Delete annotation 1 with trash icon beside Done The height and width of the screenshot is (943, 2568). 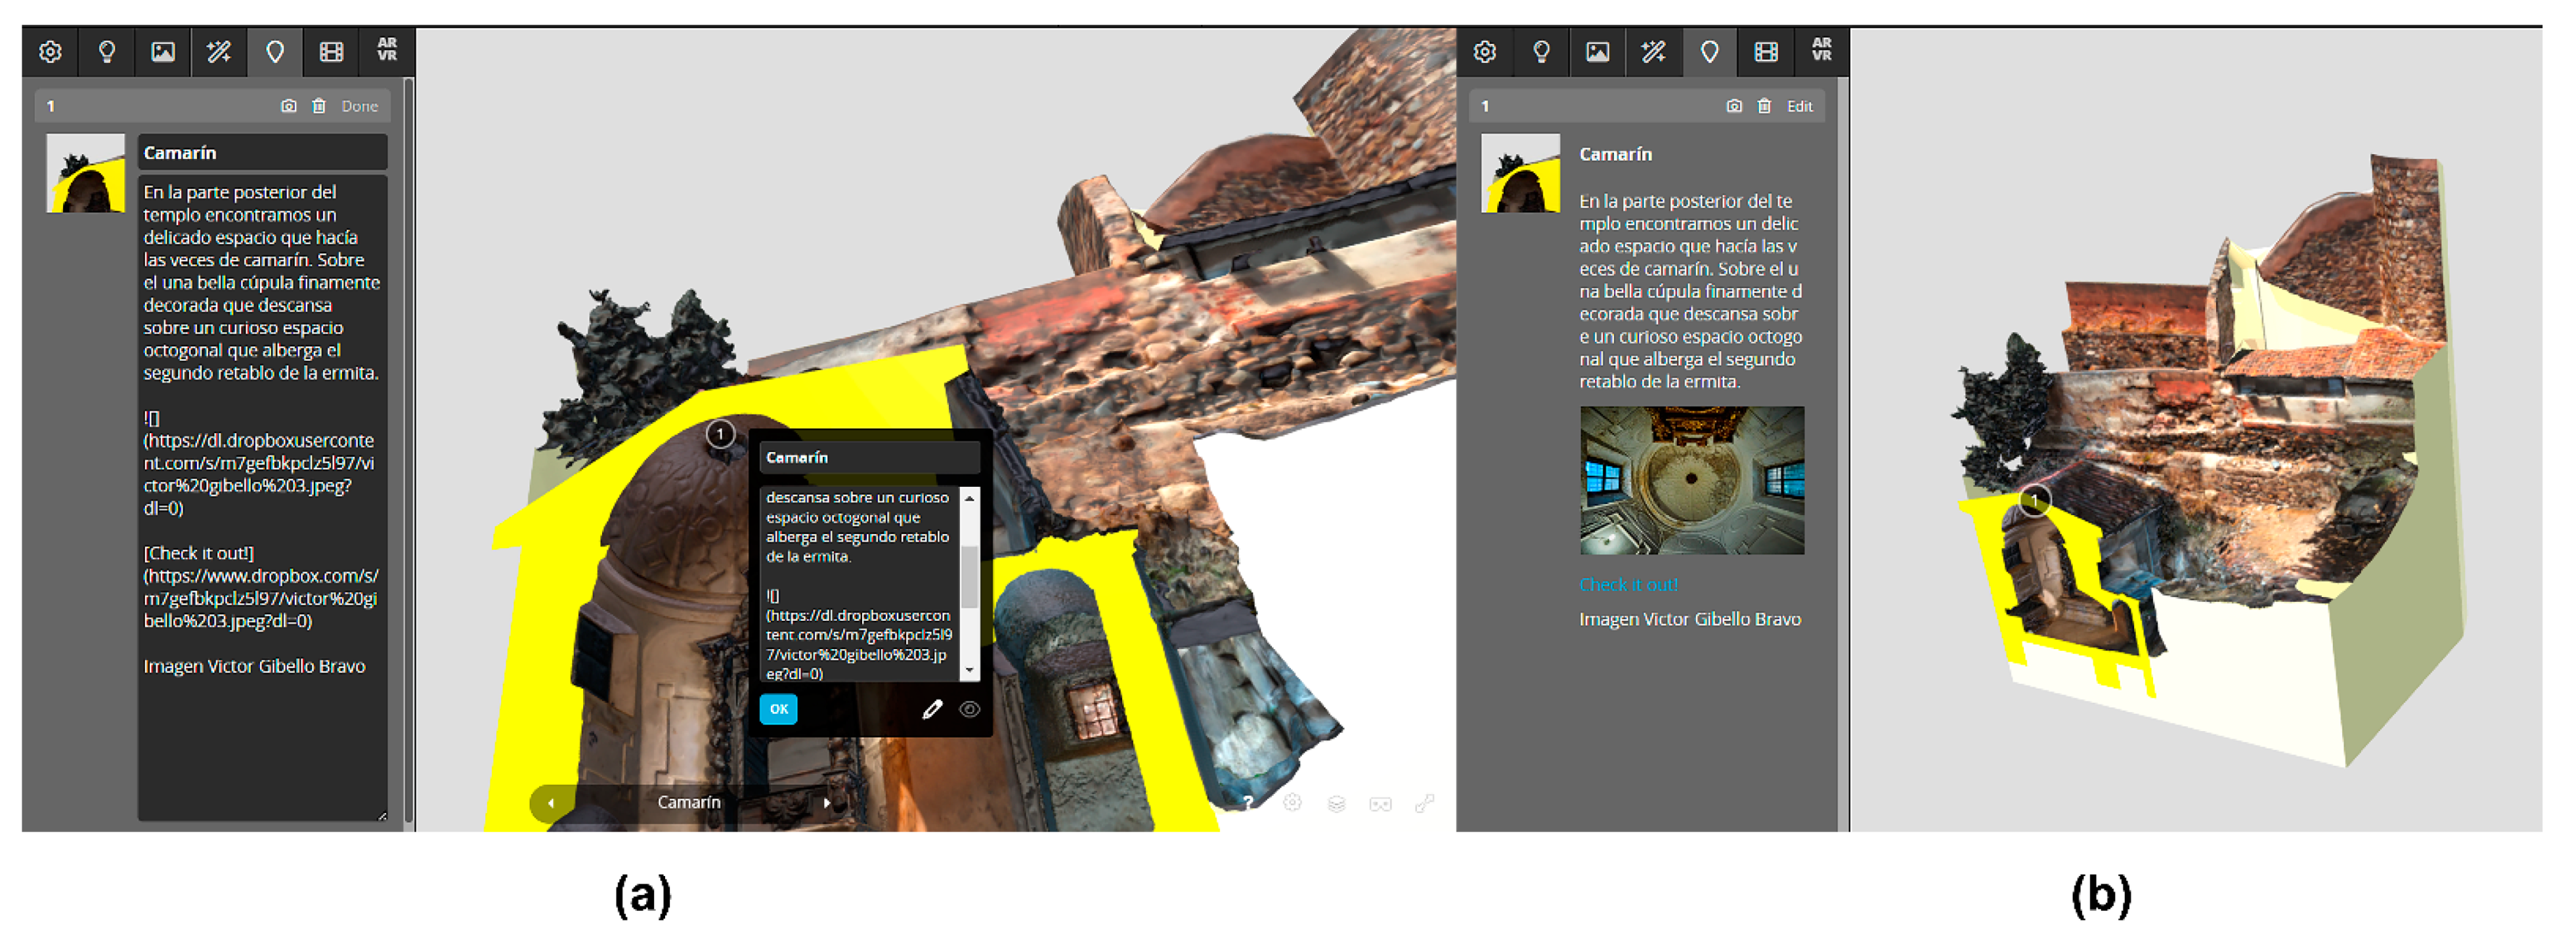point(319,107)
